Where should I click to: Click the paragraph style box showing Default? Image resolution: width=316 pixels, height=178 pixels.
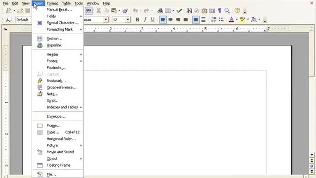click(24, 20)
